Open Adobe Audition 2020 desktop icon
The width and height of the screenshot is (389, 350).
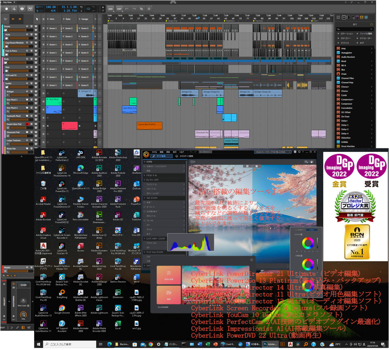99,171
